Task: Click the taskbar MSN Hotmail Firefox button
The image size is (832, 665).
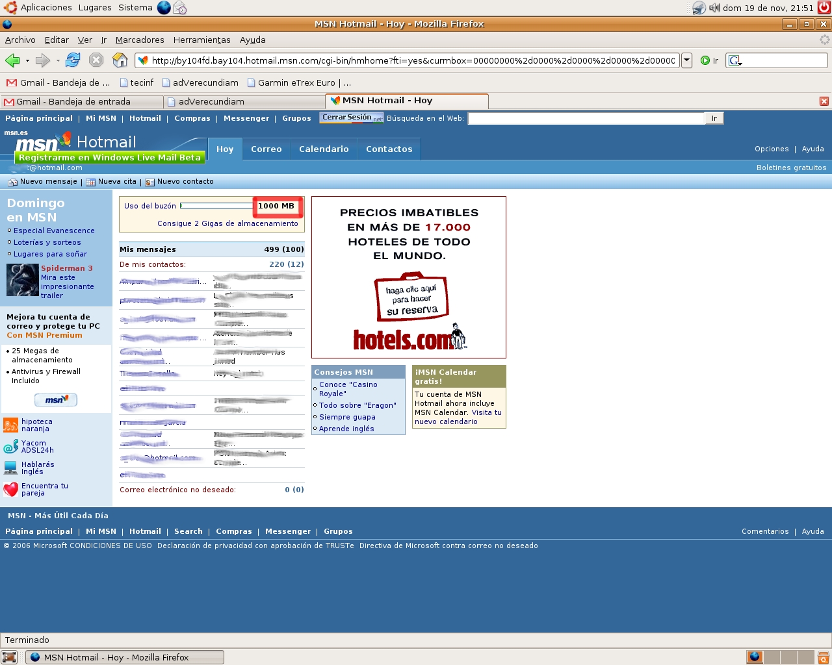Action: point(125,657)
